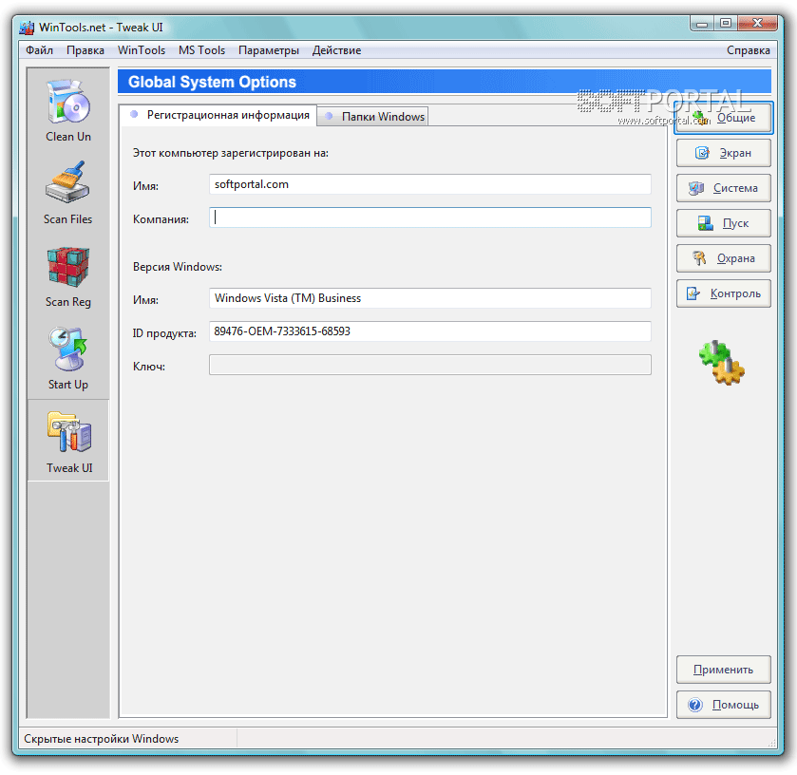The width and height of the screenshot is (797, 775).
Task: Click the ID продукта field
Action: pos(430,331)
